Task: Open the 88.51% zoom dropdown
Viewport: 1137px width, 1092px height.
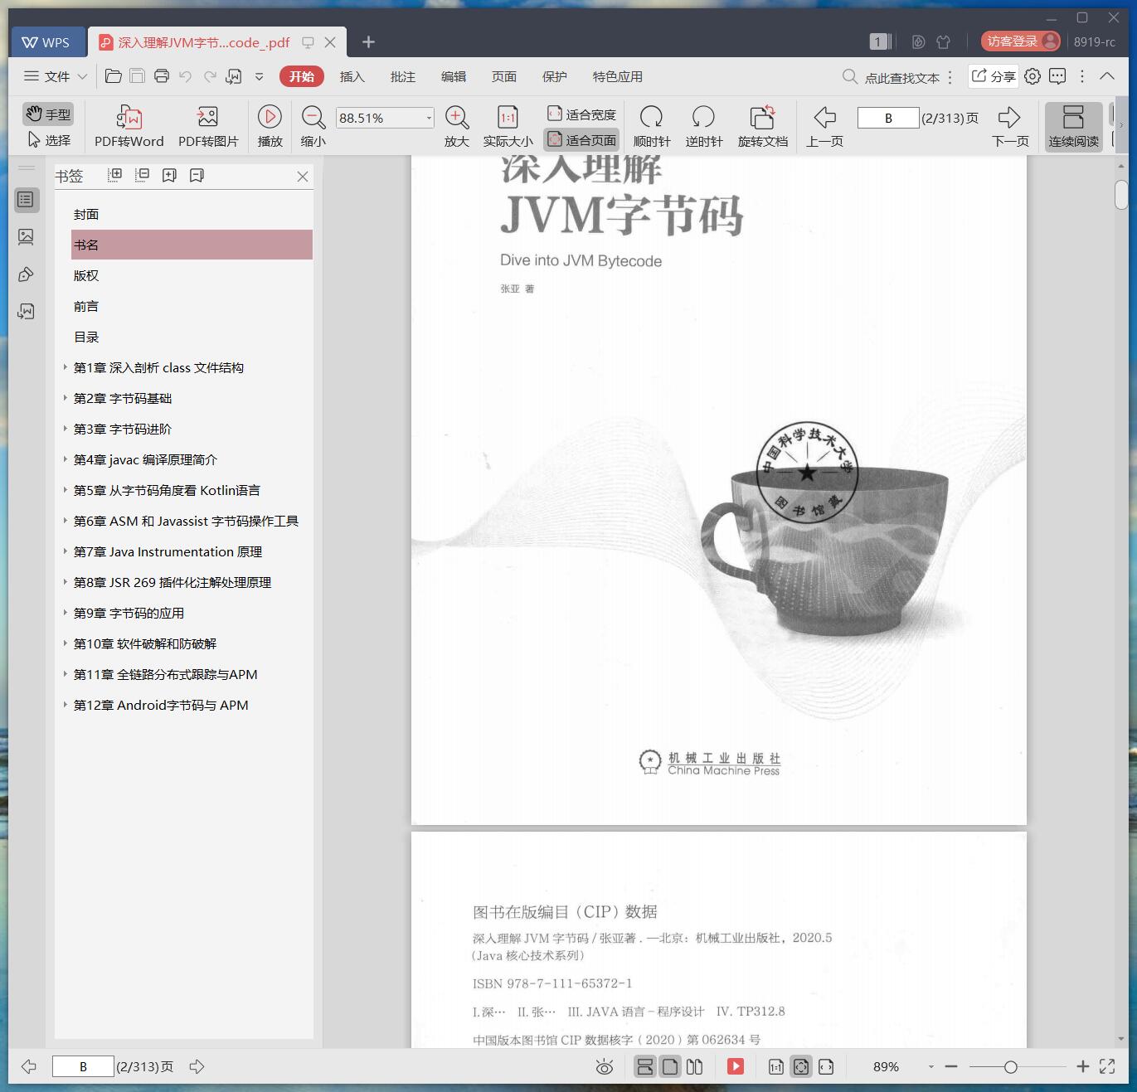Action: point(429,118)
